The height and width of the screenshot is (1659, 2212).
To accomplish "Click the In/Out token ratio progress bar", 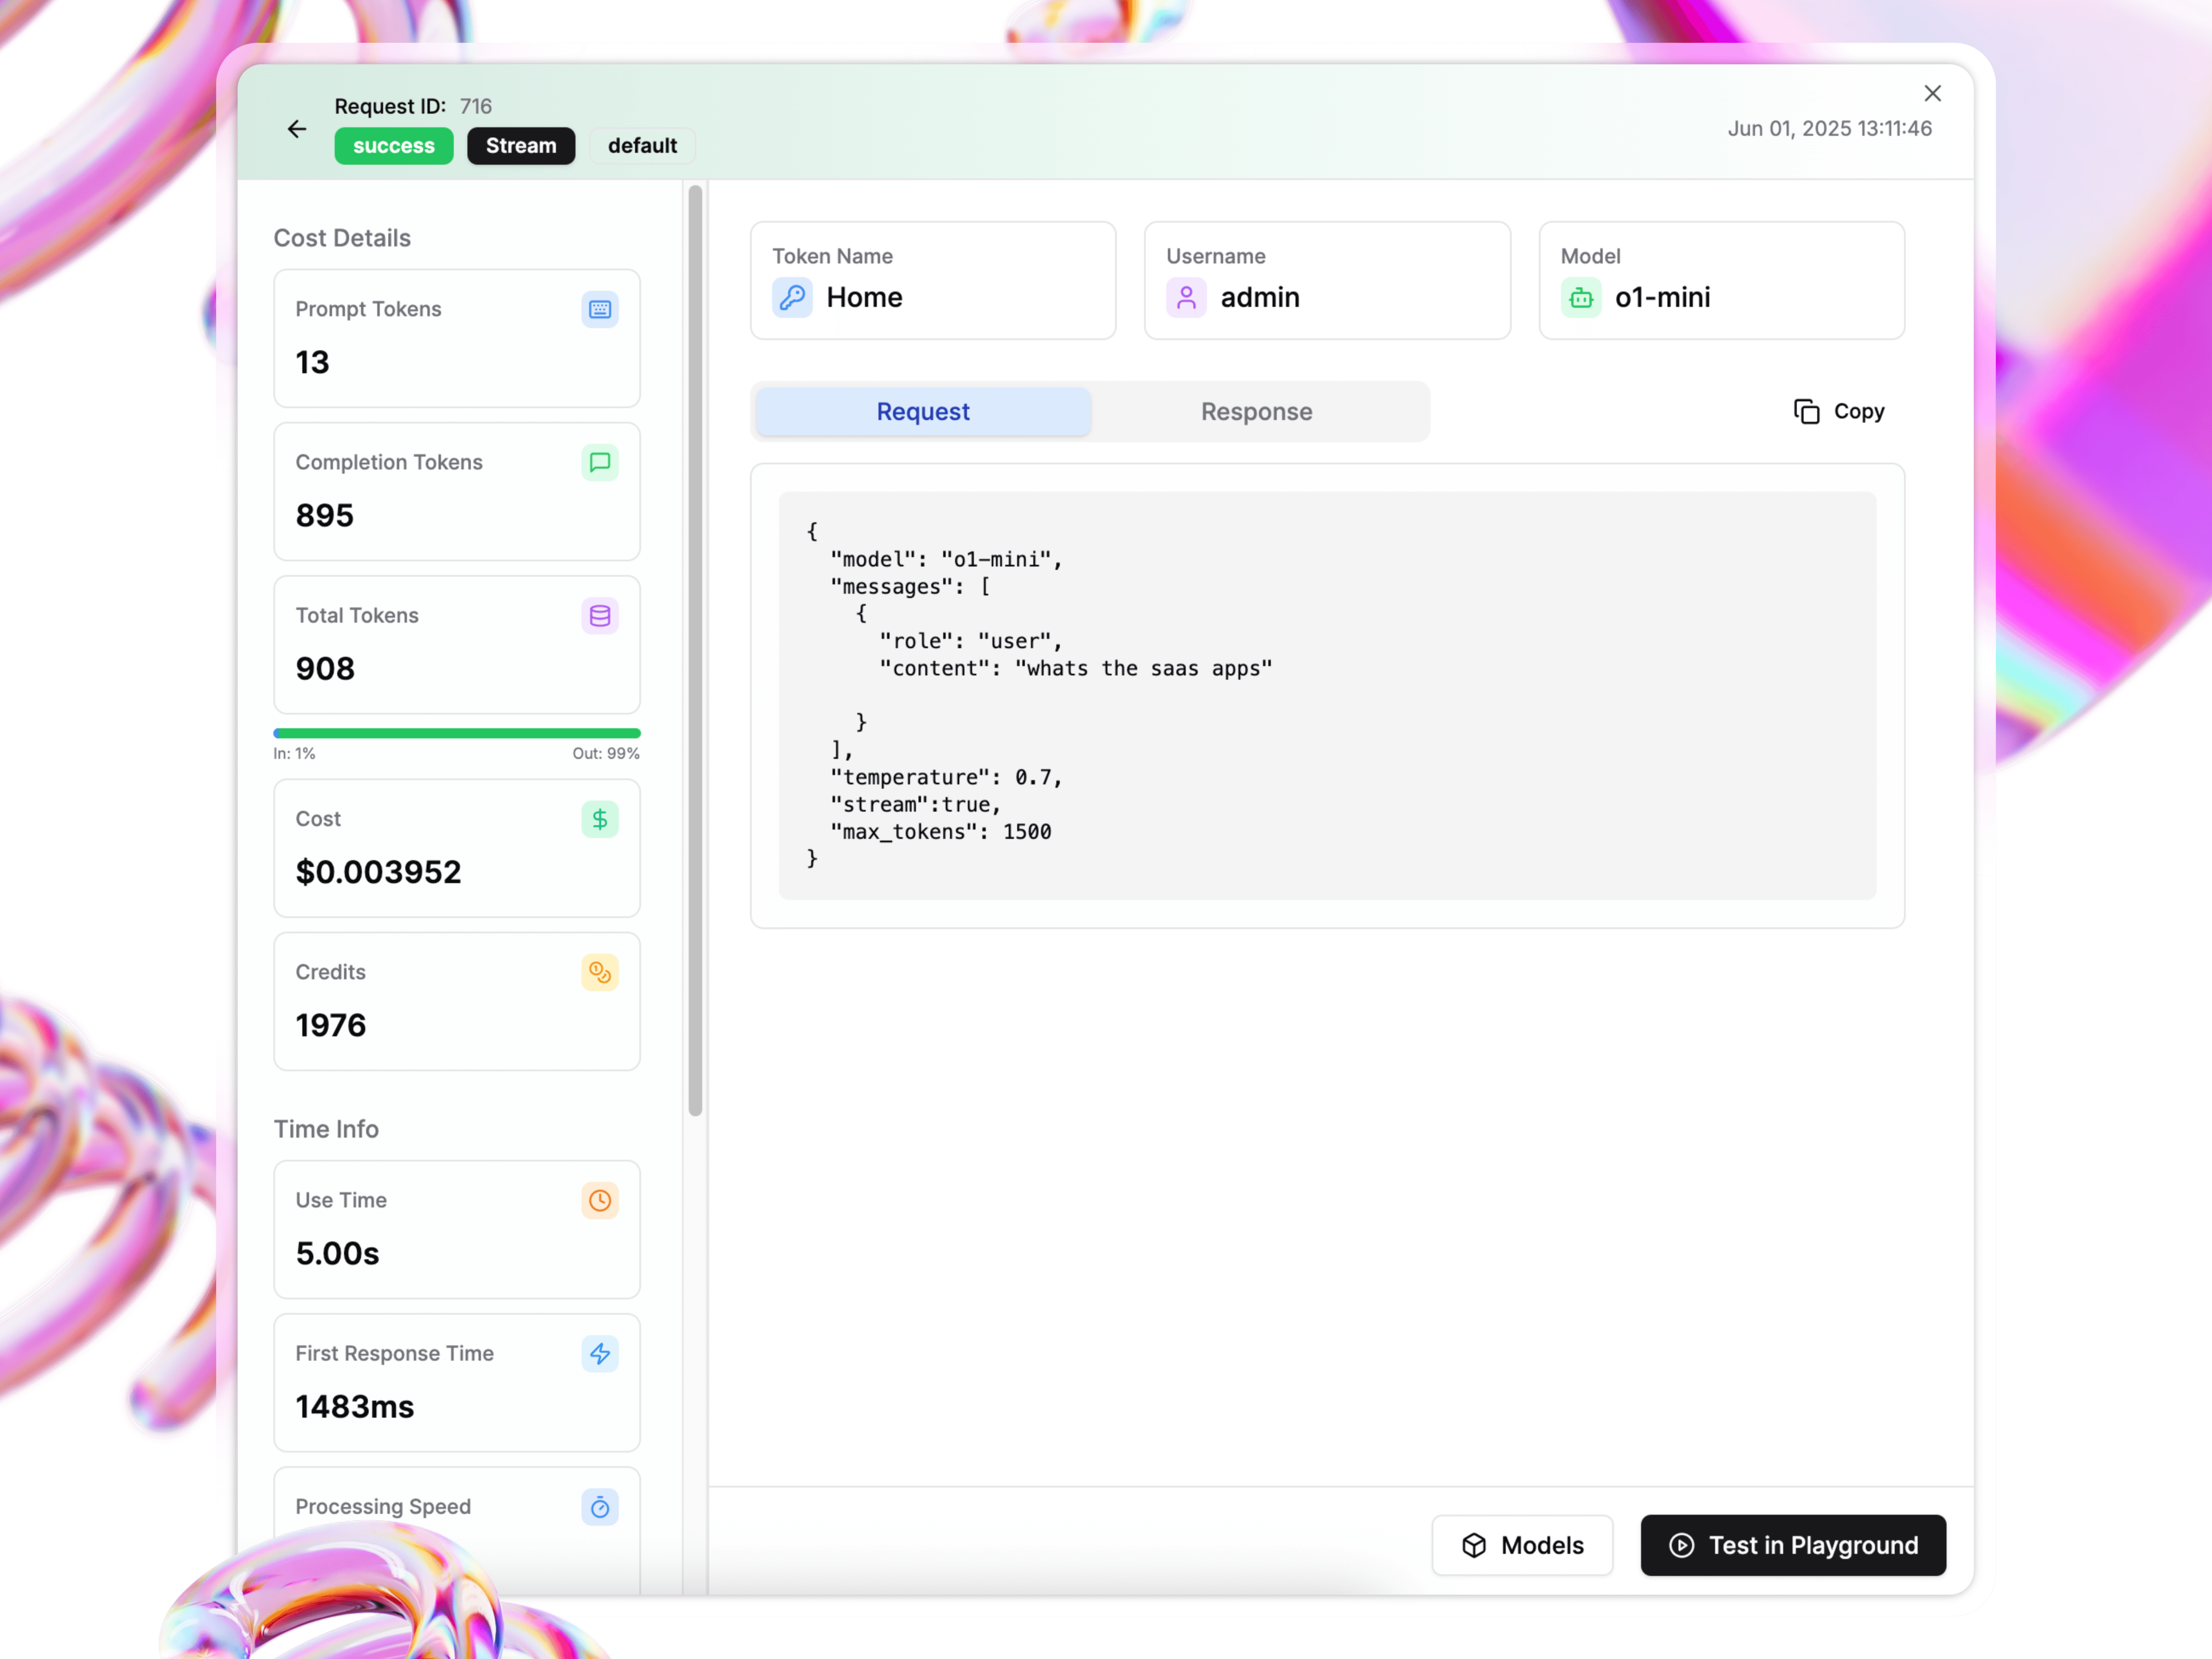I will pyautogui.click(x=457, y=733).
